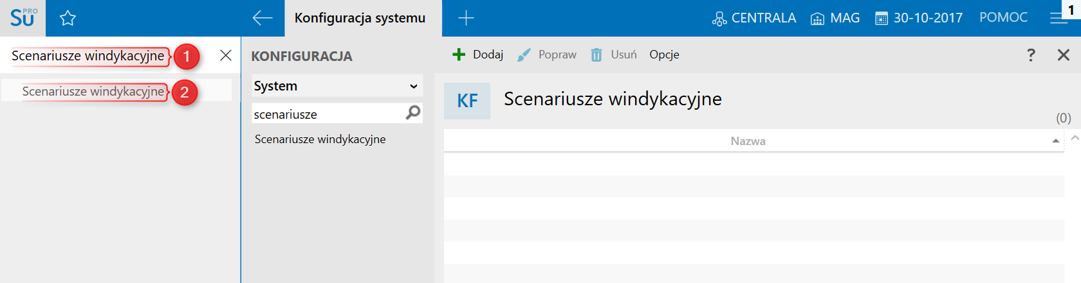The width and height of the screenshot is (1081, 283).
Task: Open the hamburger menu with notification badge
Action: coord(1058,18)
